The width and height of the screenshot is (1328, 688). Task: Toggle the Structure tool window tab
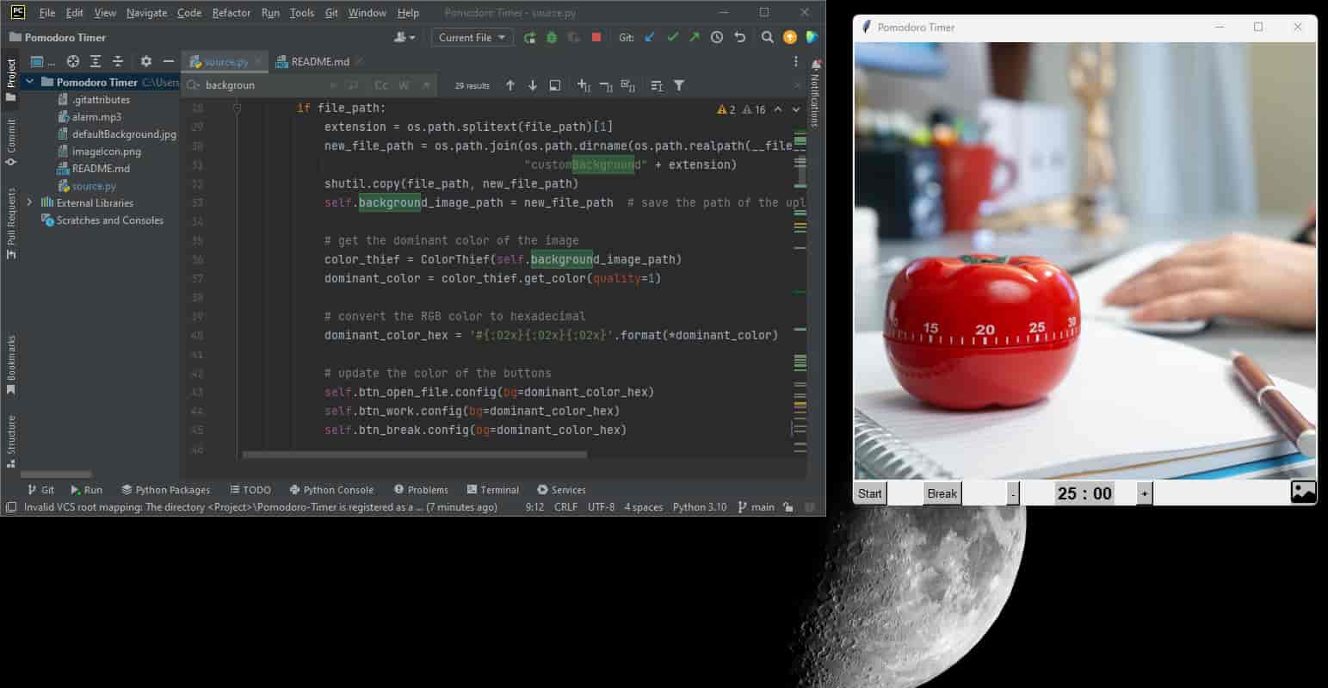11,441
